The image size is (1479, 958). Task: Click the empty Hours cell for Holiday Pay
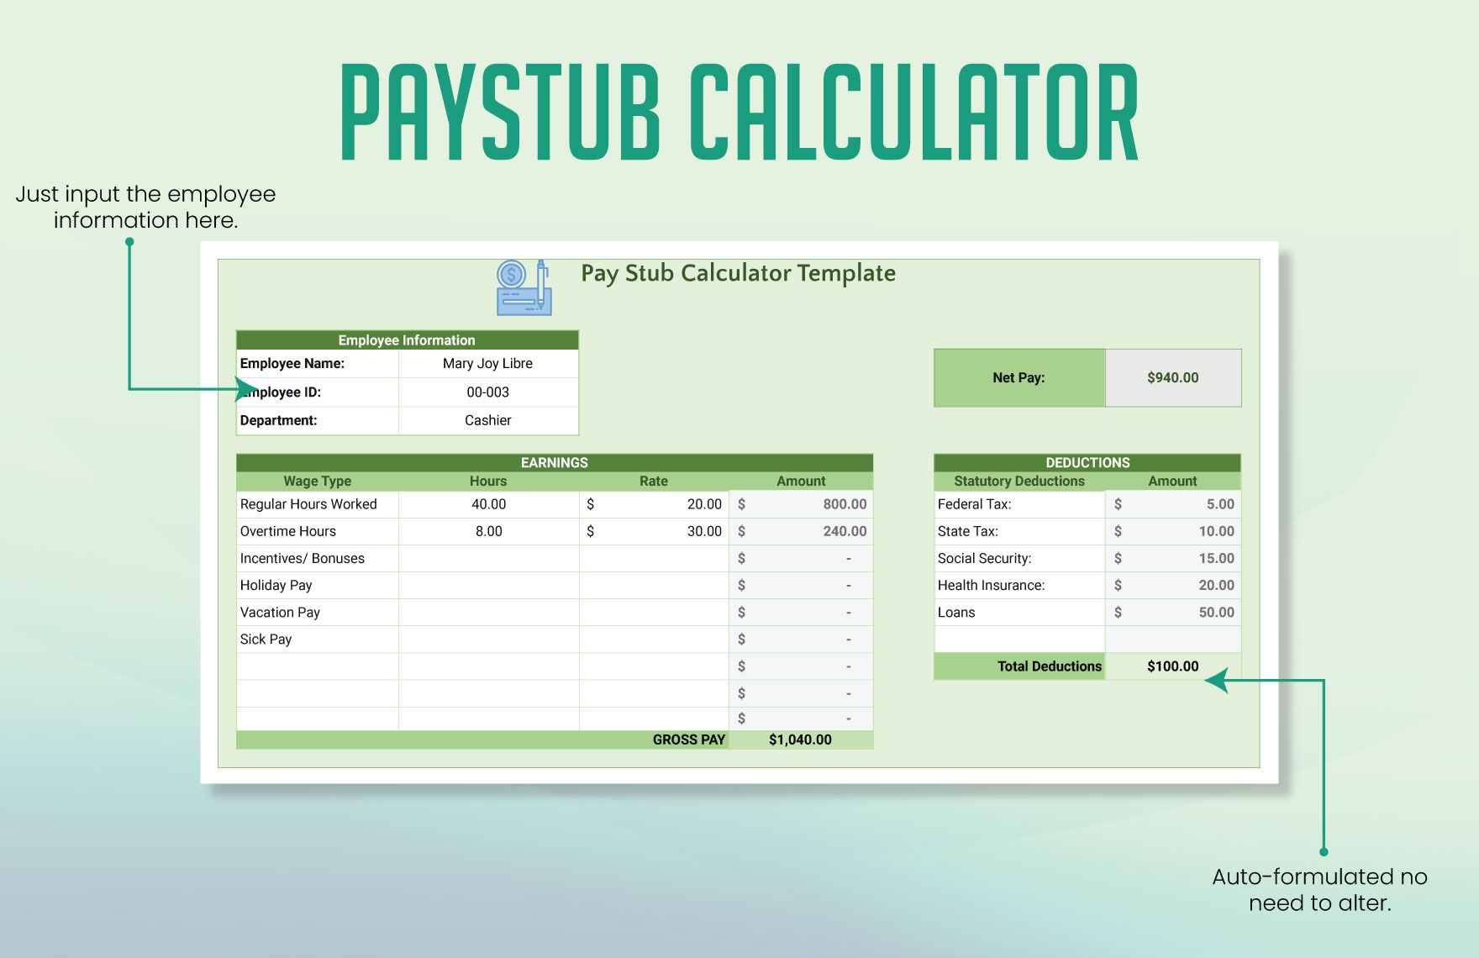pos(488,586)
